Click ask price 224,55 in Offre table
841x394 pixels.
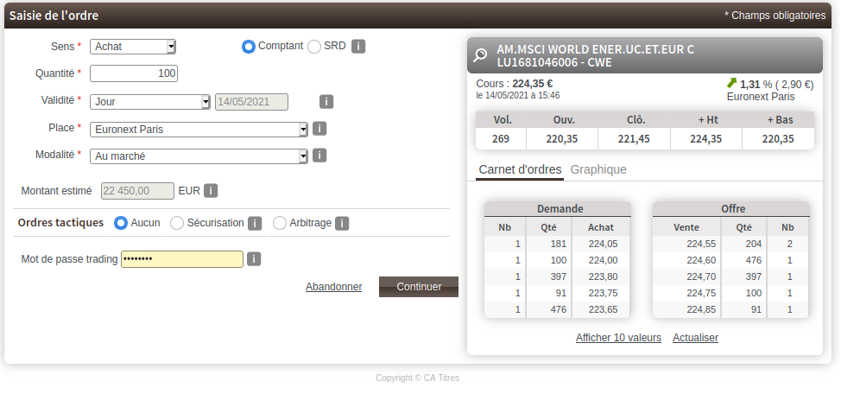[x=701, y=244]
